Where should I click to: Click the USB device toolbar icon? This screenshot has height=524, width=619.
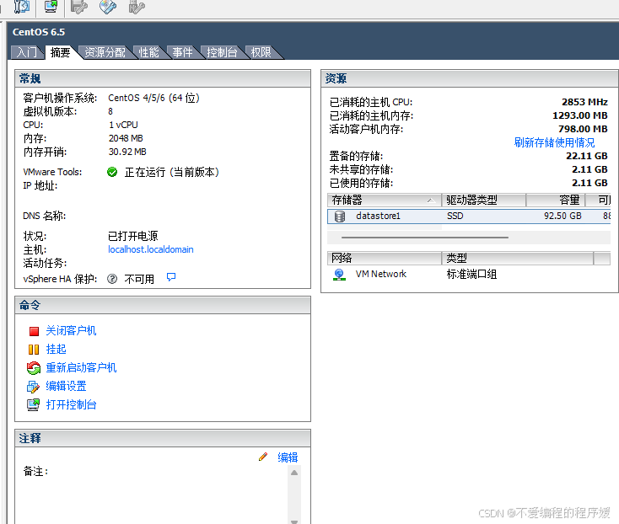(137, 6)
